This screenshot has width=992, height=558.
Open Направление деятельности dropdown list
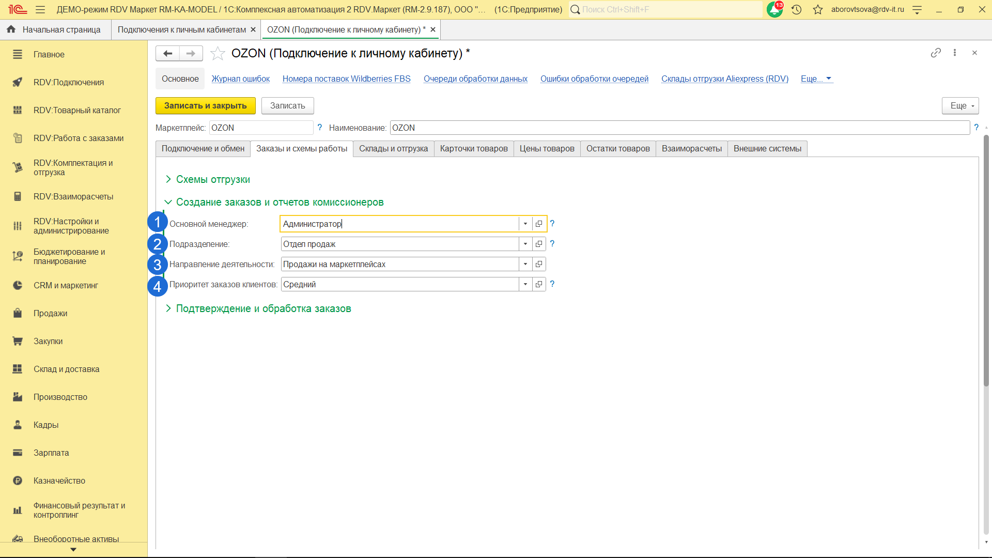coord(525,264)
